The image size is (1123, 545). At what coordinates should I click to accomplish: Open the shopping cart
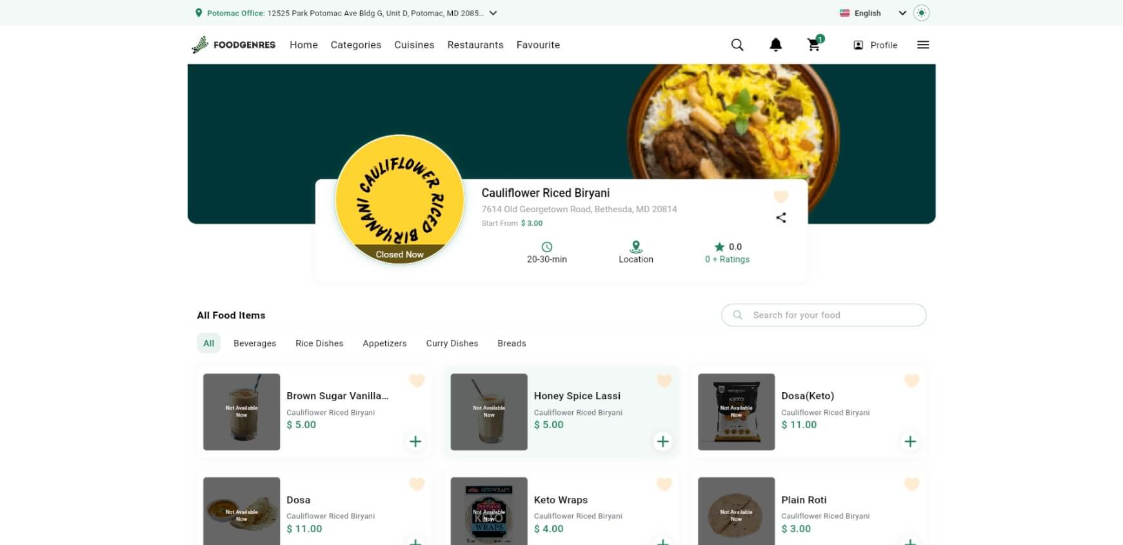point(815,44)
